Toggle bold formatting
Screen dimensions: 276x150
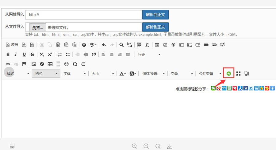(8, 54)
